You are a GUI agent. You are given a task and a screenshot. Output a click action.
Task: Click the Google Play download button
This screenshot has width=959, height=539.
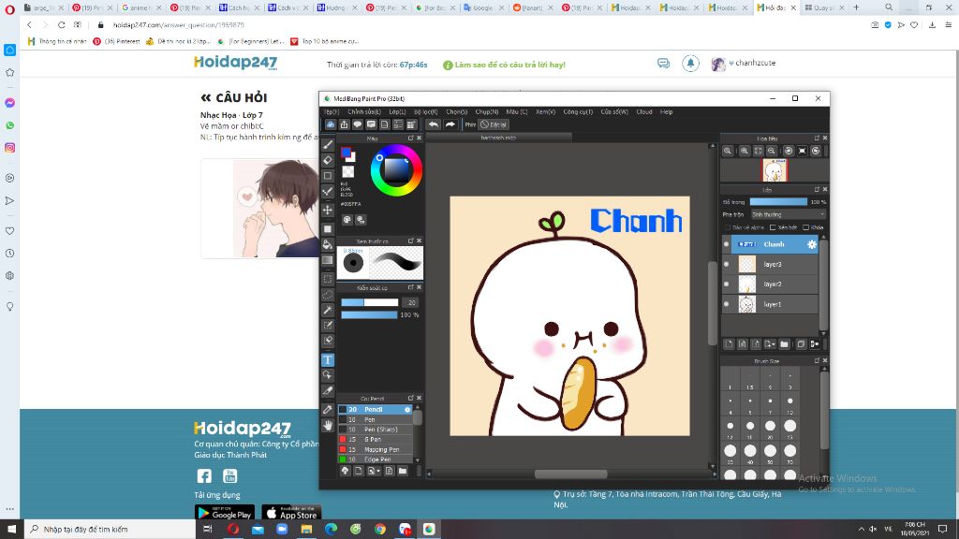click(225, 513)
